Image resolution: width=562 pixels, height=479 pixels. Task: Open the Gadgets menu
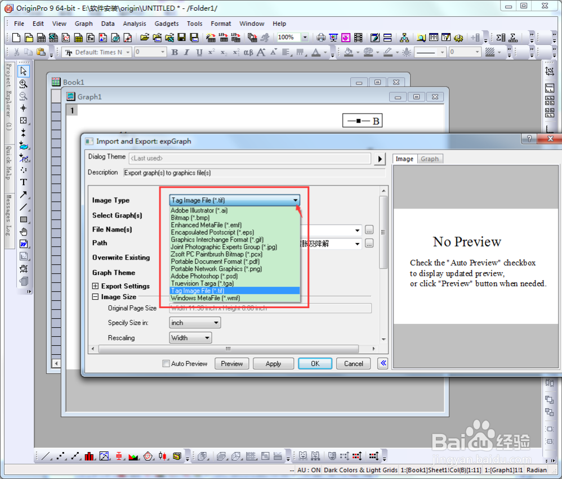pos(167,24)
